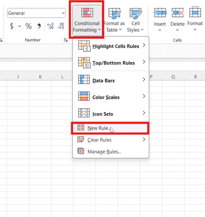The width and height of the screenshot is (205, 217).
Task: Open the dollar currency format dropdown arrow
Action: 20,26
